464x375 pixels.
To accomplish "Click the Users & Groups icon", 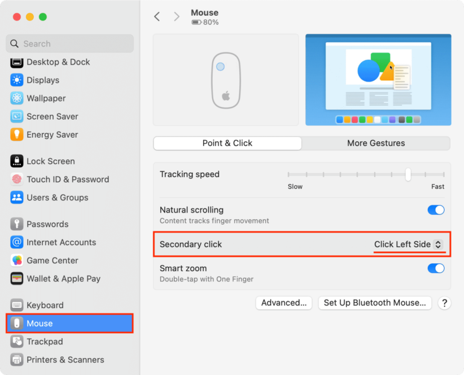I will point(17,197).
